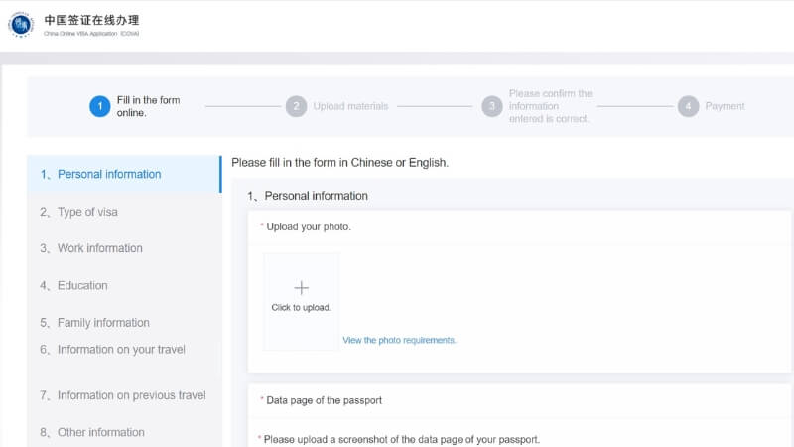794x447 pixels.
Task: Open View the photo requirements link
Action: [399, 340]
